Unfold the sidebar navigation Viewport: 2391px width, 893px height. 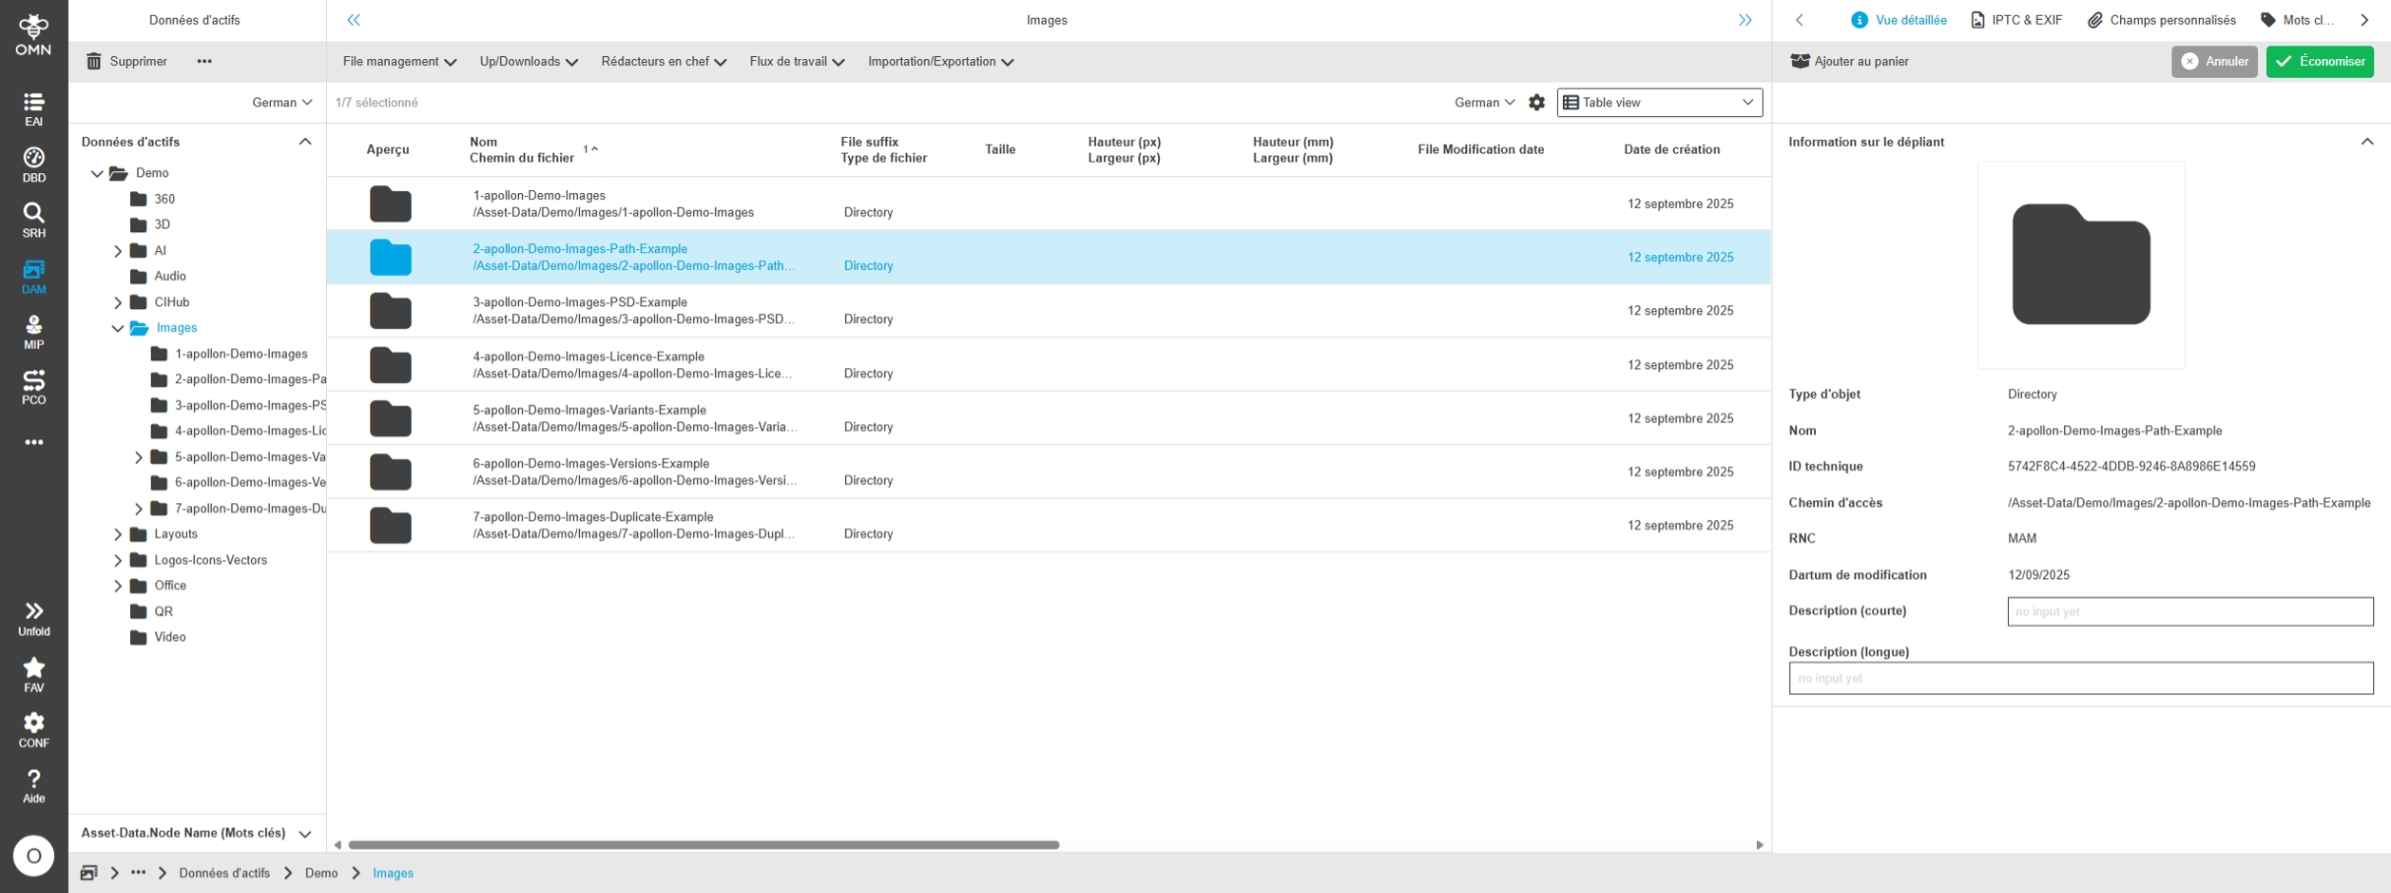point(33,617)
